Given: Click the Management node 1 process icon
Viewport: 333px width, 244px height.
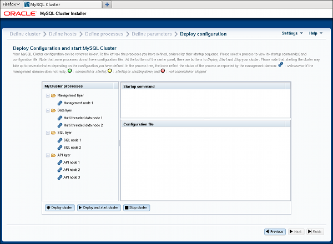Looking at the screenshot, I should point(59,103).
